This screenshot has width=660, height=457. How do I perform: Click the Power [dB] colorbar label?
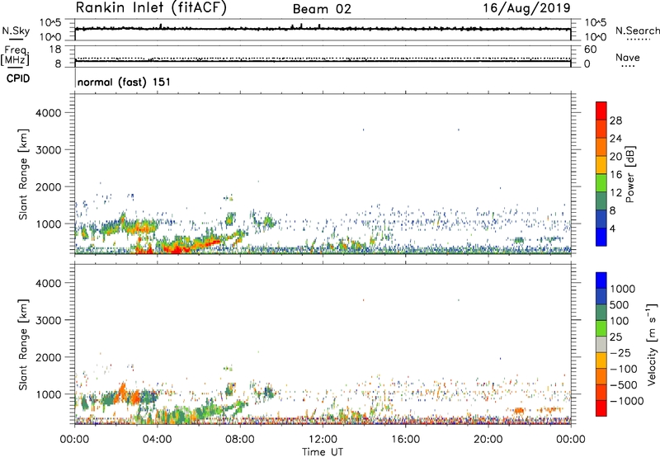coord(629,174)
